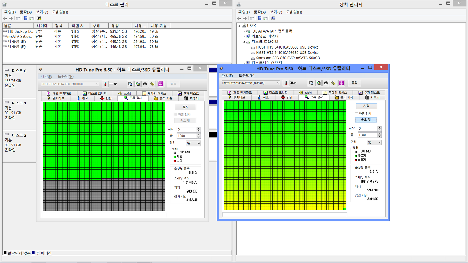Select Samsung SSD 850 EVO mSATA 500GB device
Image resolution: width=468 pixels, height=263 pixels.
(288, 58)
